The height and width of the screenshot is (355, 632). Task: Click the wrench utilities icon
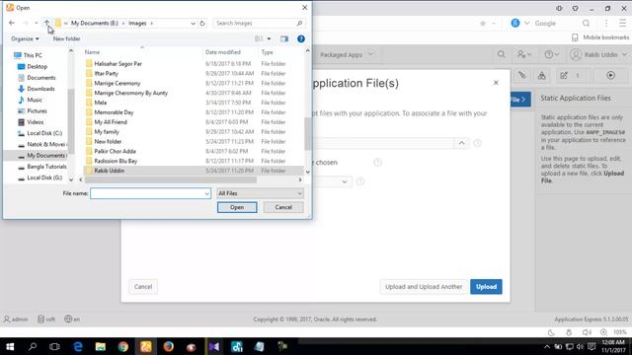[x=522, y=75]
